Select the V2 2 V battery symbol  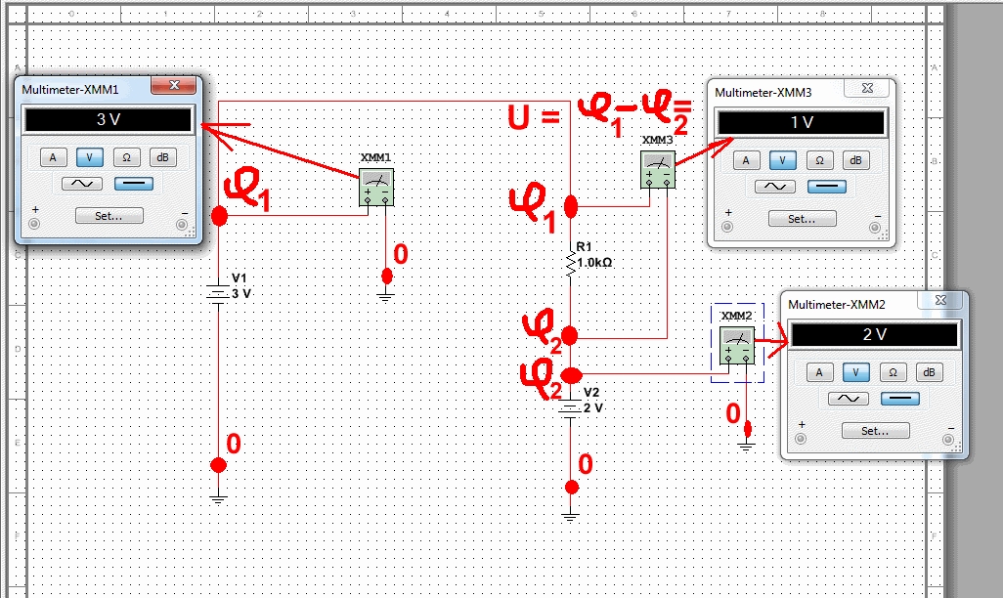pyautogui.click(x=571, y=407)
